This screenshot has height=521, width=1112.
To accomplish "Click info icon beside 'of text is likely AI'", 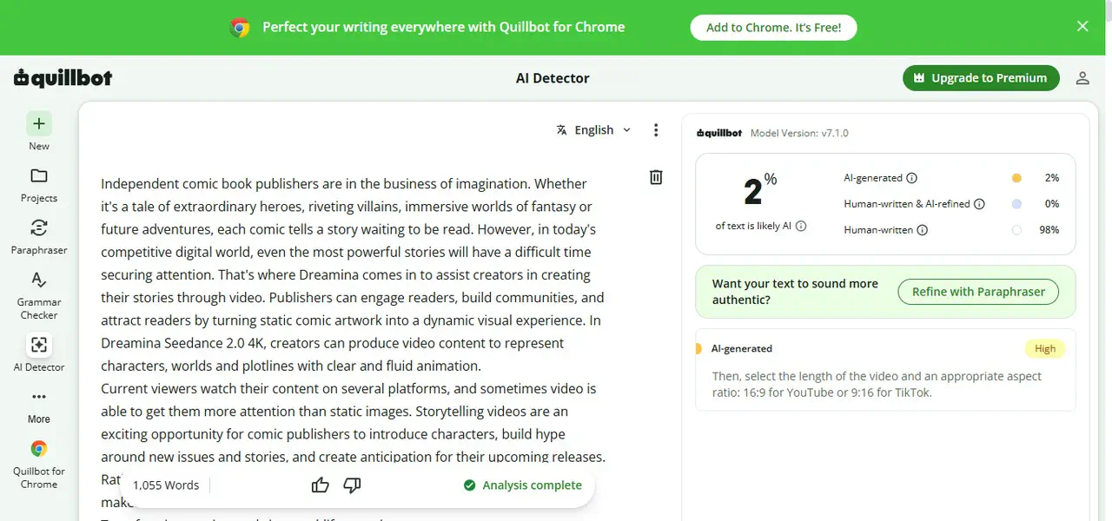I will click(x=801, y=226).
